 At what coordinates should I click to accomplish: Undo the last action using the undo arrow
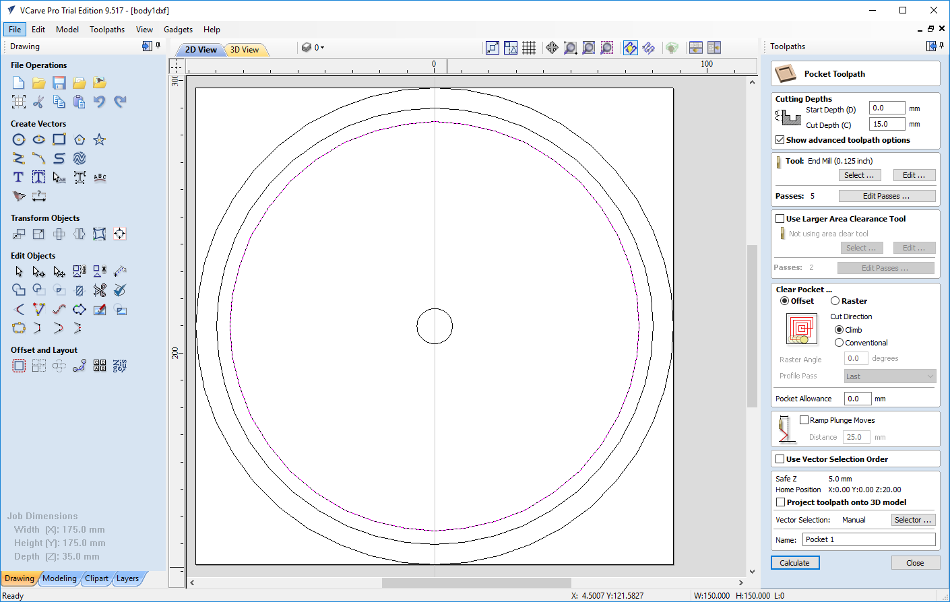tap(100, 102)
